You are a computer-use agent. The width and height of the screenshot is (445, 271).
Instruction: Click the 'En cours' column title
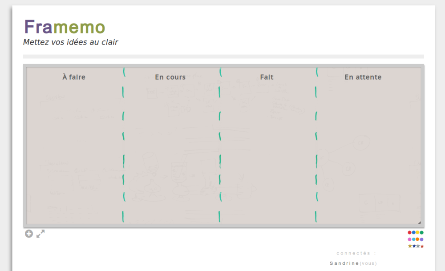click(x=170, y=77)
